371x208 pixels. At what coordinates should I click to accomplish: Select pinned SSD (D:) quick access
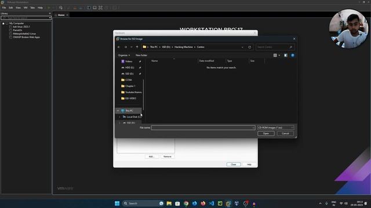pyautogui.click(x=129, y=73)
